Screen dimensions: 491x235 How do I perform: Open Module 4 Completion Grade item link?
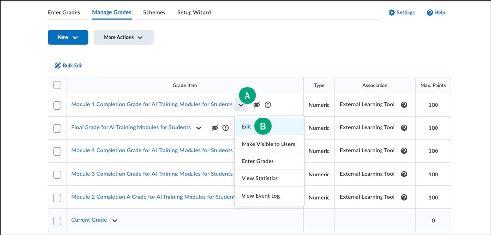click(152, 151)
